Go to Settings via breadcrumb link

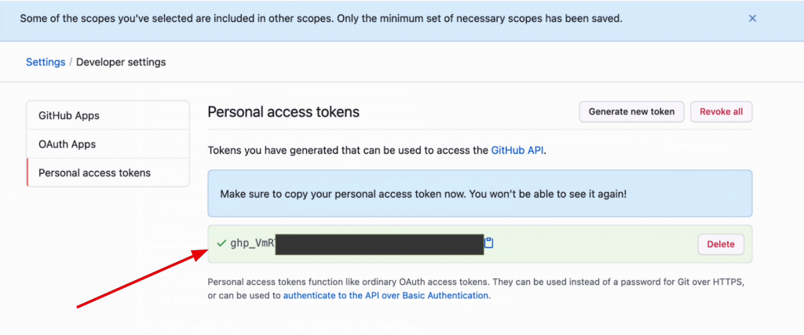coord(46,62)
